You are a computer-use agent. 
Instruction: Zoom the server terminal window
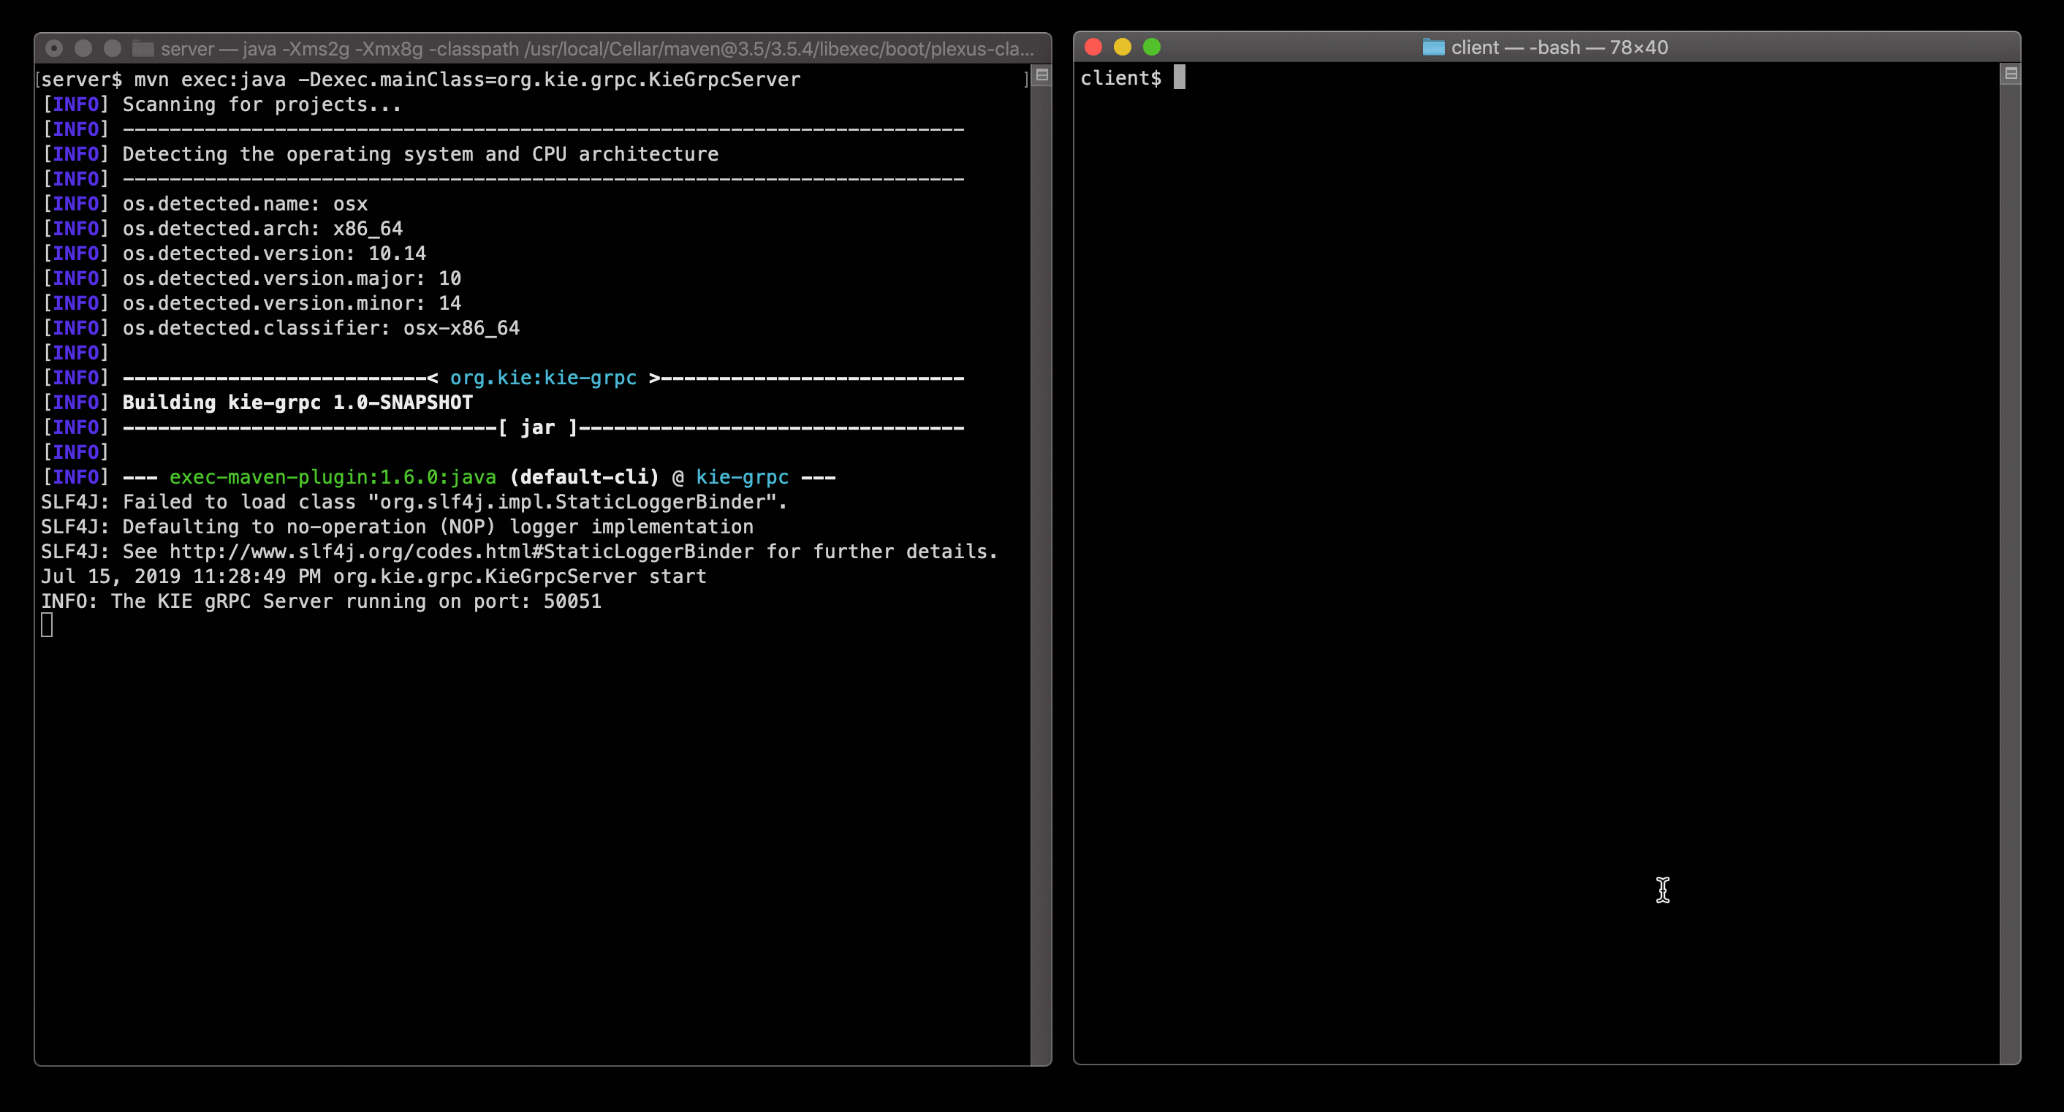[x=113, y=49]
